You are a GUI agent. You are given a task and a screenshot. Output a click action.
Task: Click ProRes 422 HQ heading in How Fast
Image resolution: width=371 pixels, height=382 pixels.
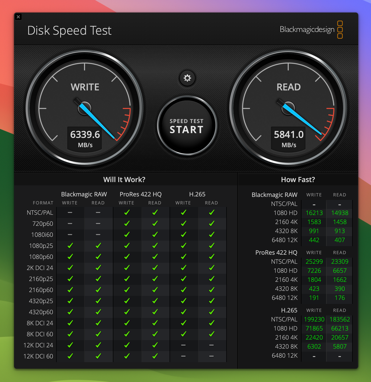tap(276, 253)
